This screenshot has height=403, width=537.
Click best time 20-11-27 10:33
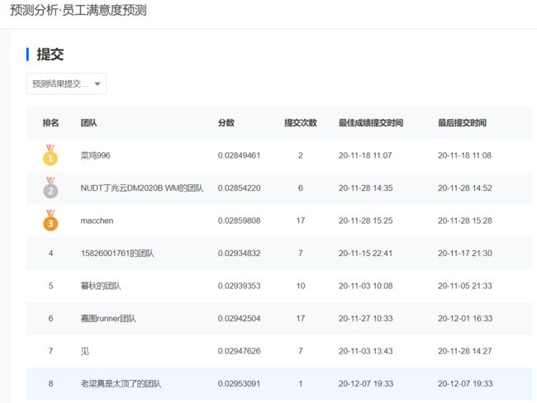tap(365, 319)
